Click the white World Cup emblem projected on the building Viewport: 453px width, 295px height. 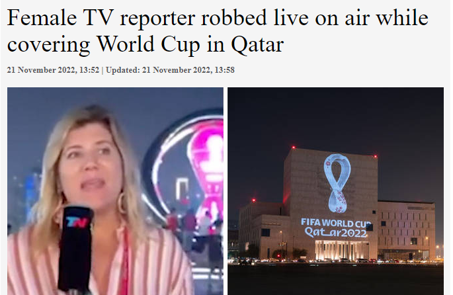point(337,183)
